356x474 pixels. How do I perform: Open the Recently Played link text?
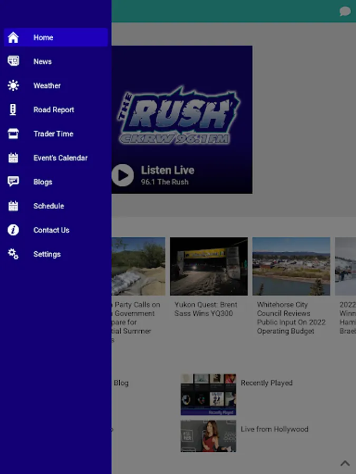pyautogui.click(x=266, y=383)
